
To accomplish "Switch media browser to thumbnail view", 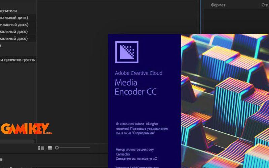I will coord(50,148).
